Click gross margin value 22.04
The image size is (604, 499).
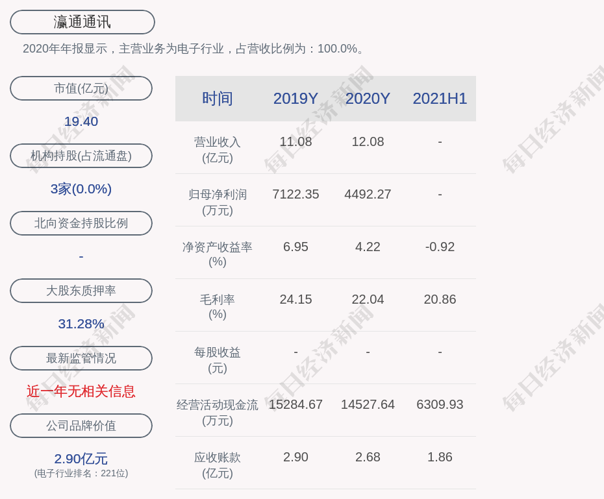pyautogui.click(x=368, y=299)
